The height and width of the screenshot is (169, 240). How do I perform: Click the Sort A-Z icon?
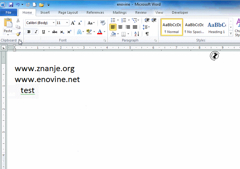tap(137, 34)
